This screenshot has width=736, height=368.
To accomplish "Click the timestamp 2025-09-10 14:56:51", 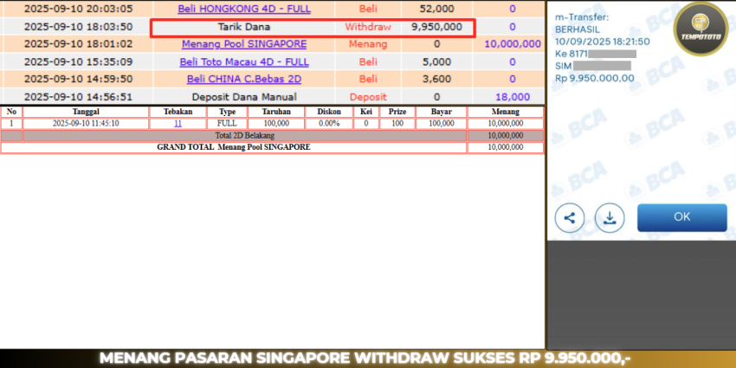I will (x=79, y=97).
